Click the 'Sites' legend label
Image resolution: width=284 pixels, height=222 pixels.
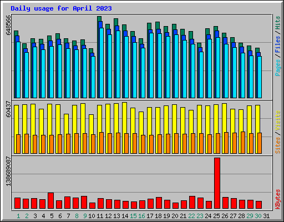278,145
